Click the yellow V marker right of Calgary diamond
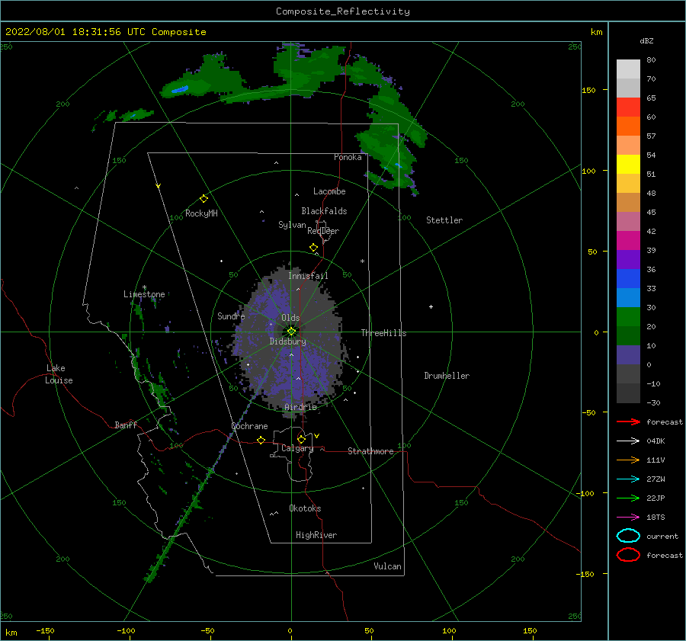Image resolution: width=686 pixels, height=641 pixels. 317,436
